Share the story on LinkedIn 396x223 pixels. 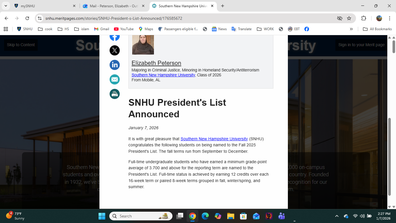point(115,65)
